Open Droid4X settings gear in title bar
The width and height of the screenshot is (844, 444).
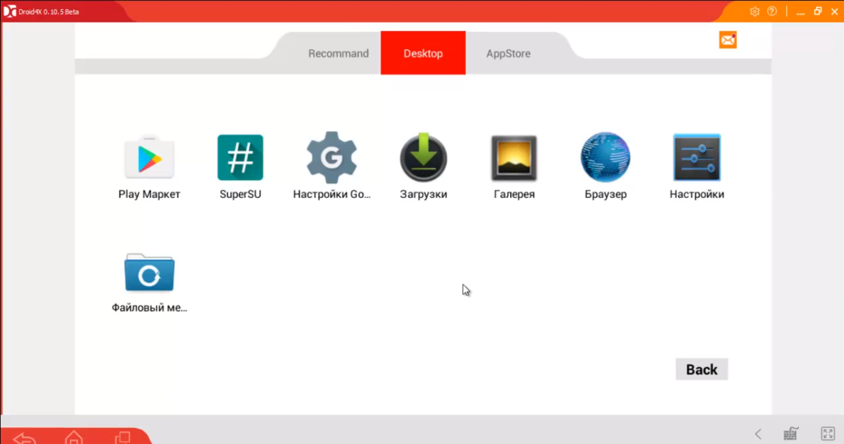(x=754, y=11)
